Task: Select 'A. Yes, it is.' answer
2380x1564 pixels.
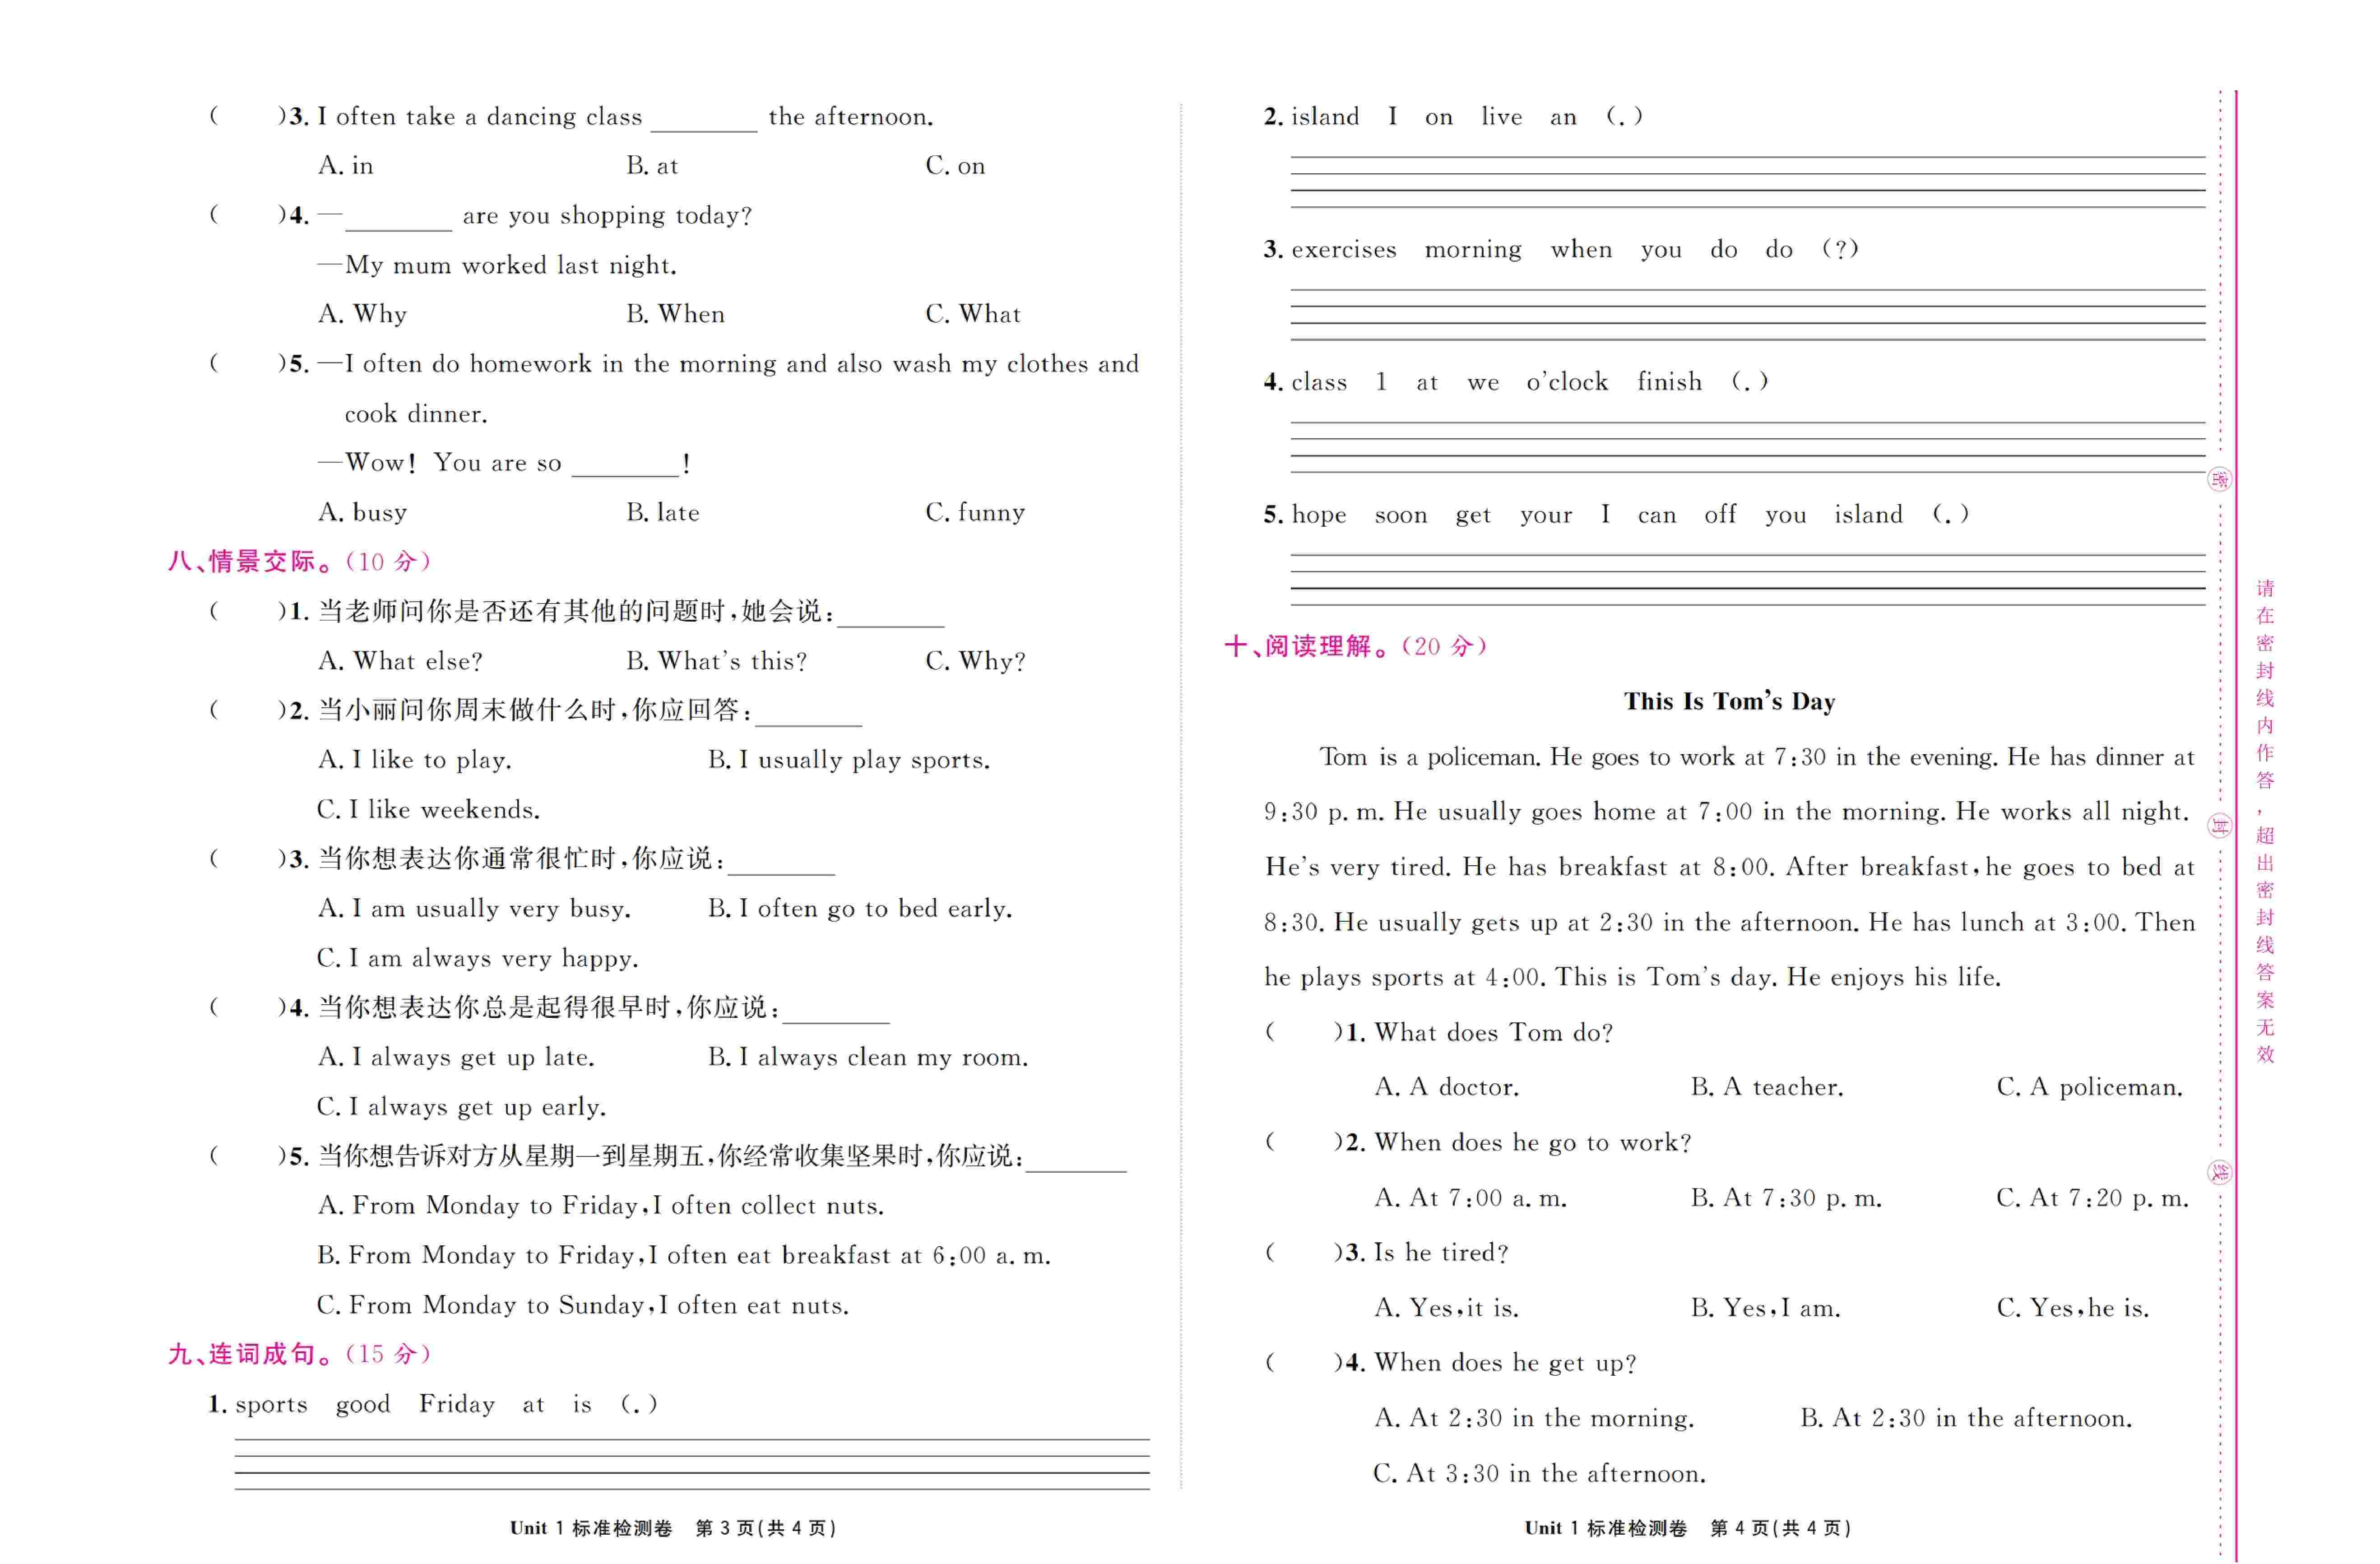Action: 1447,1308
